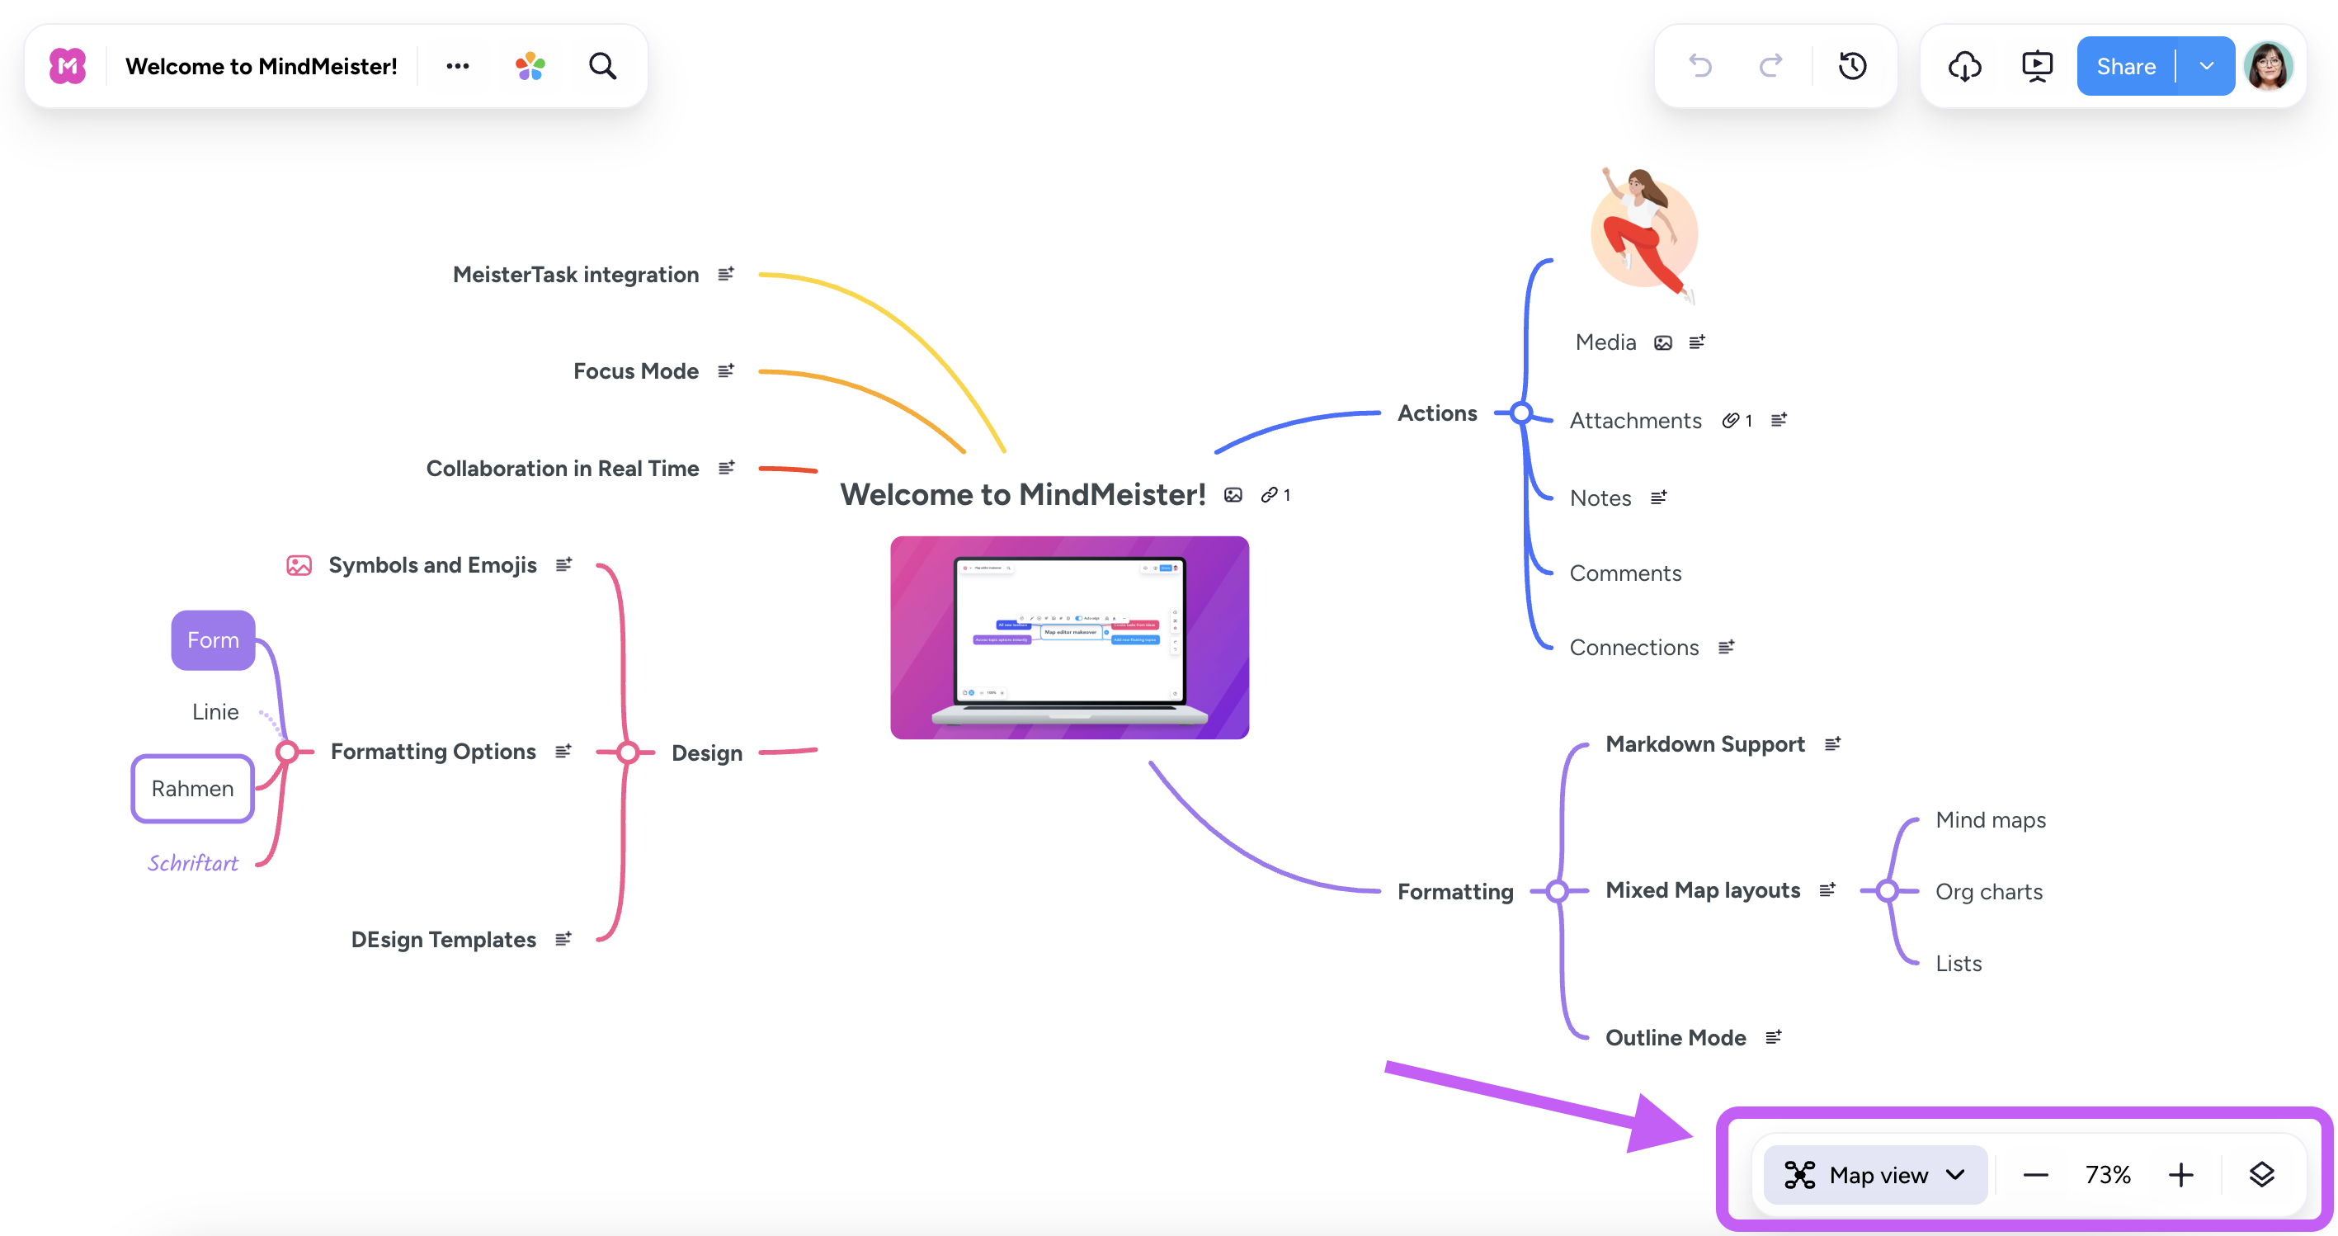Click the link icon beside the root topic
2338x1236 pixels.
(1275, 494)
